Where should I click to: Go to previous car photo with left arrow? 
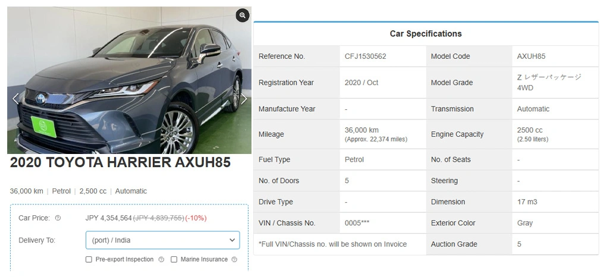pyautogui.click(x=15, y=99)
